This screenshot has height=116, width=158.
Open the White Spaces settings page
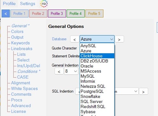[x=24, y=88]
